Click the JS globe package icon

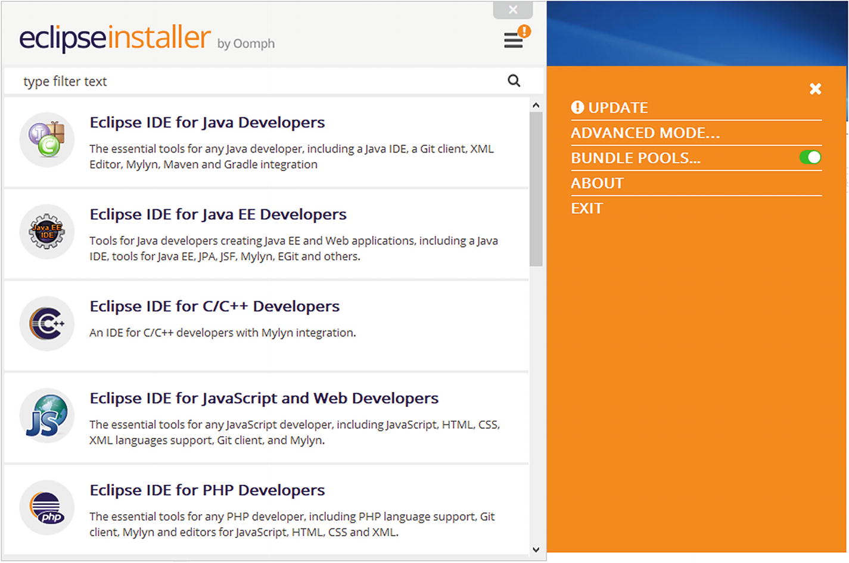[47, 415]
